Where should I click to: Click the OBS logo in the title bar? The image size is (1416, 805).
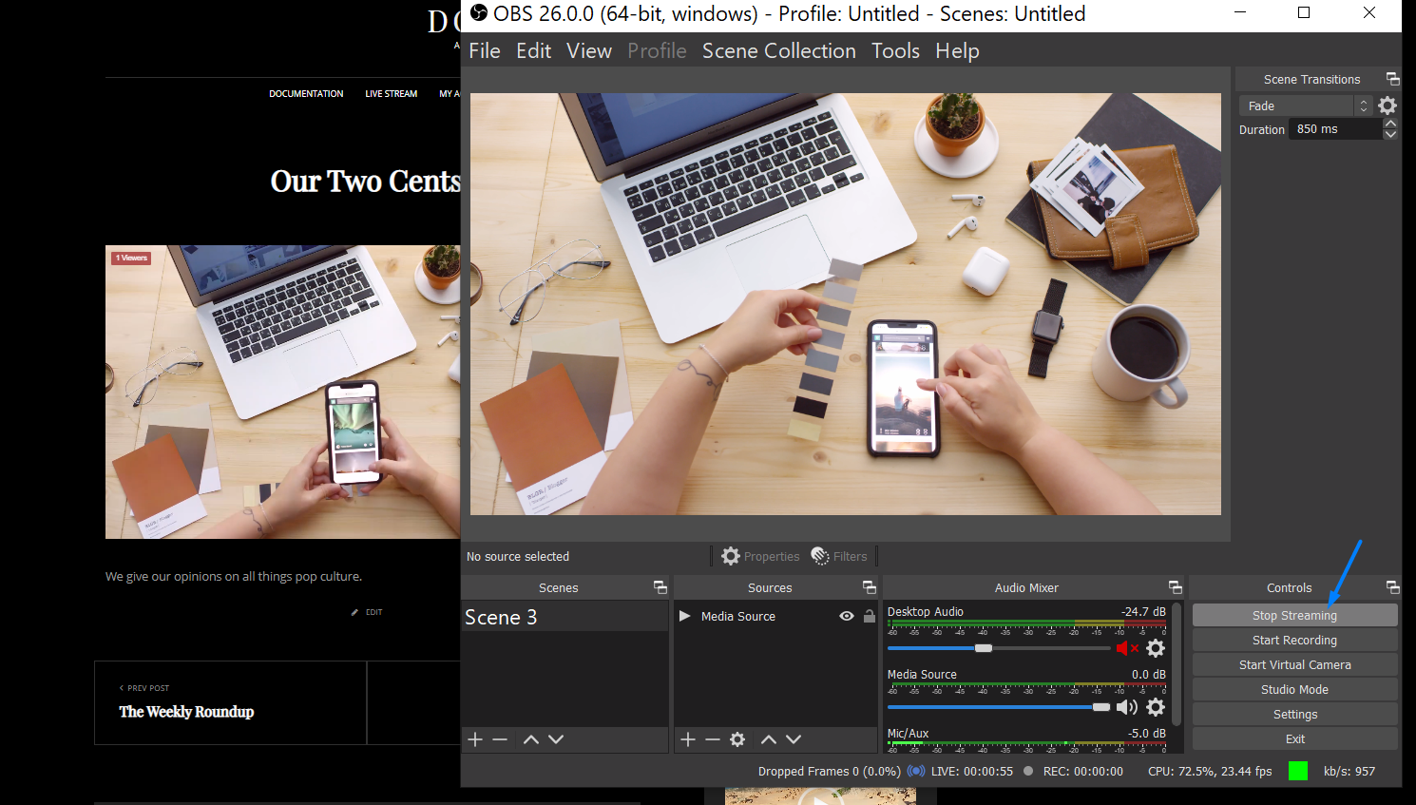479,13
